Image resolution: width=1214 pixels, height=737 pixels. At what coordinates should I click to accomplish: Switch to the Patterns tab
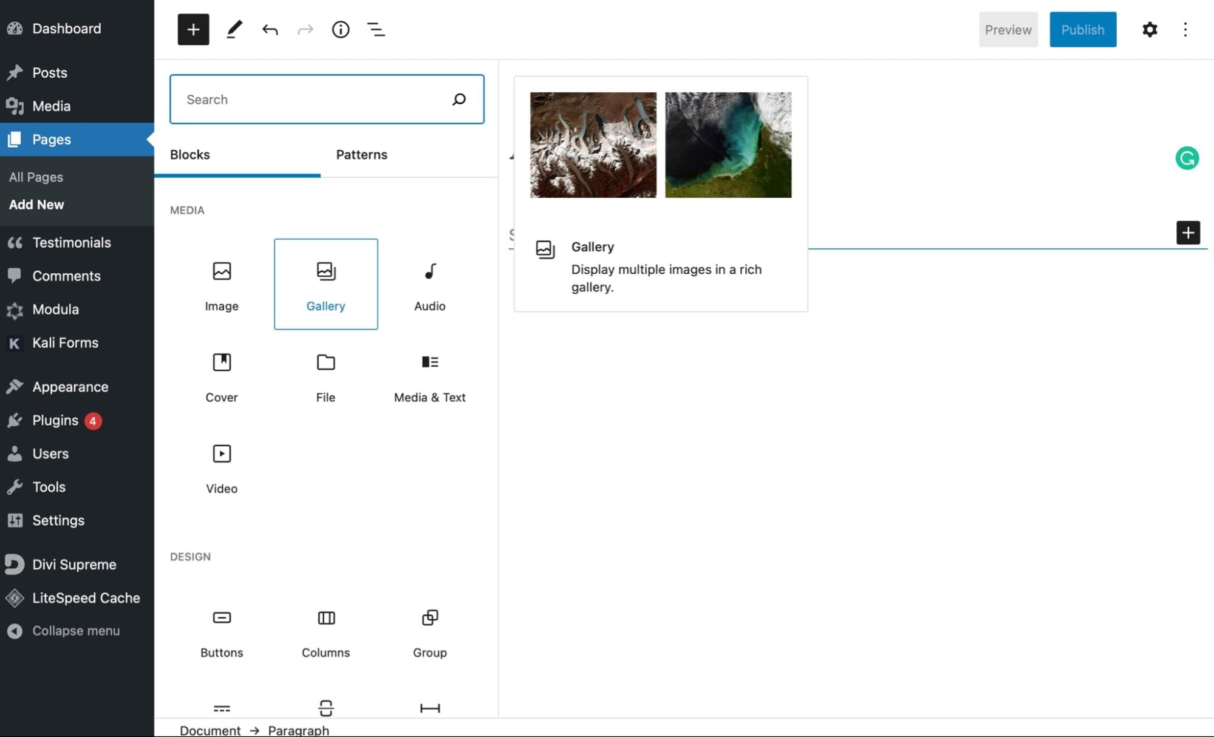pos(361,155)
